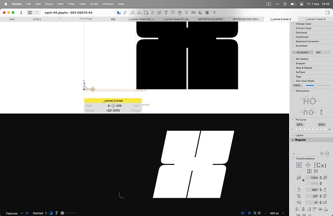Switch to grid view of glyphs
Viewport: 333px width, 216px height.
(x=30, y=13)
